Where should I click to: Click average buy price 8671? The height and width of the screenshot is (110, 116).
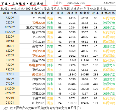pos(72,98)
